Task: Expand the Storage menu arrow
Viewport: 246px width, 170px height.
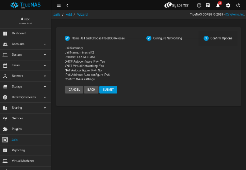Action: tap(45, 87)
